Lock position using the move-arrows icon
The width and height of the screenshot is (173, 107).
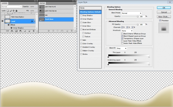[14, 11]
